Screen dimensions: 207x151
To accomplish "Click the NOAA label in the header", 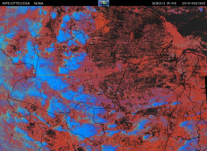I will tap(39, 3).
